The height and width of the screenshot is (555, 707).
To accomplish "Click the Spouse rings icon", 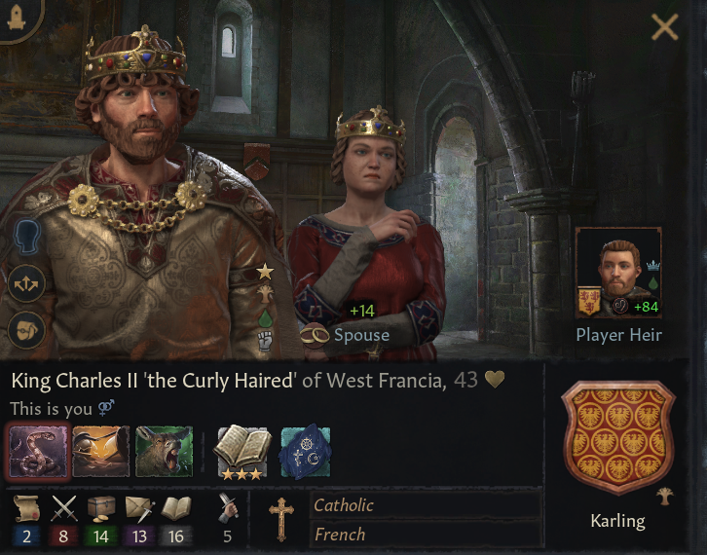I will coord(315,335).
